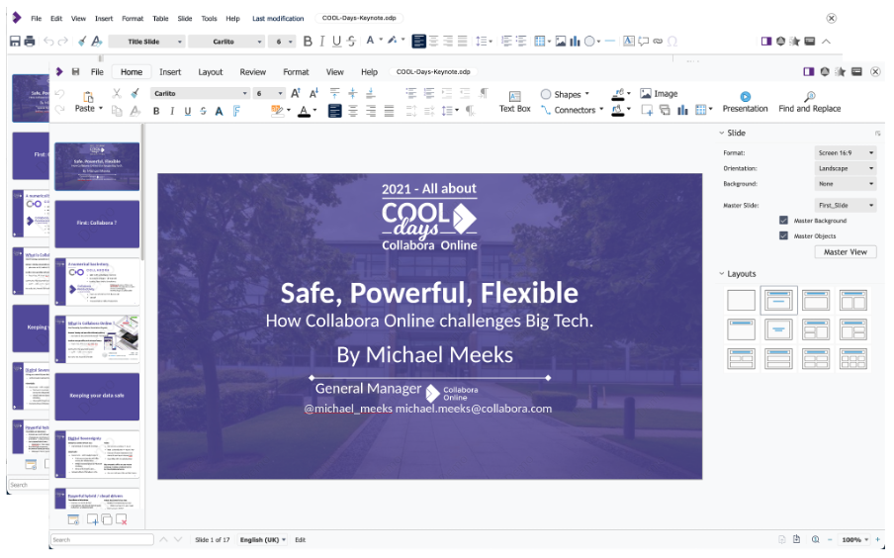Click the strikethrough formatting icon

tap(203, 111)
